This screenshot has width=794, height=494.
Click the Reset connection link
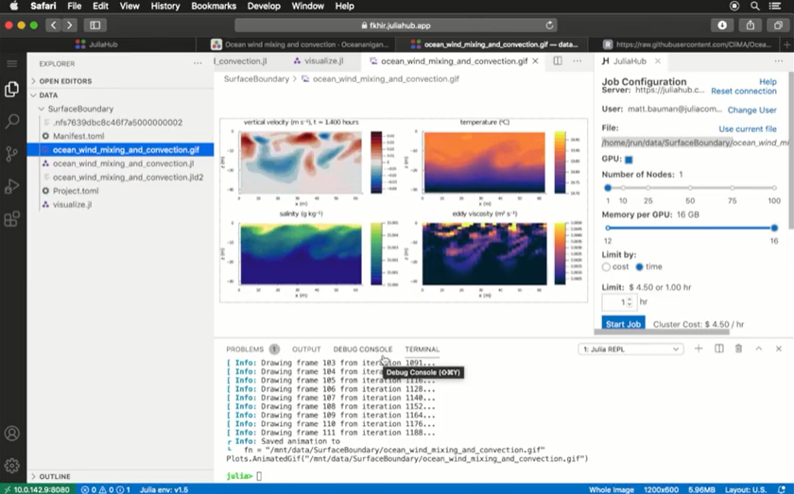pyautogui.click(x=743, y=91)
